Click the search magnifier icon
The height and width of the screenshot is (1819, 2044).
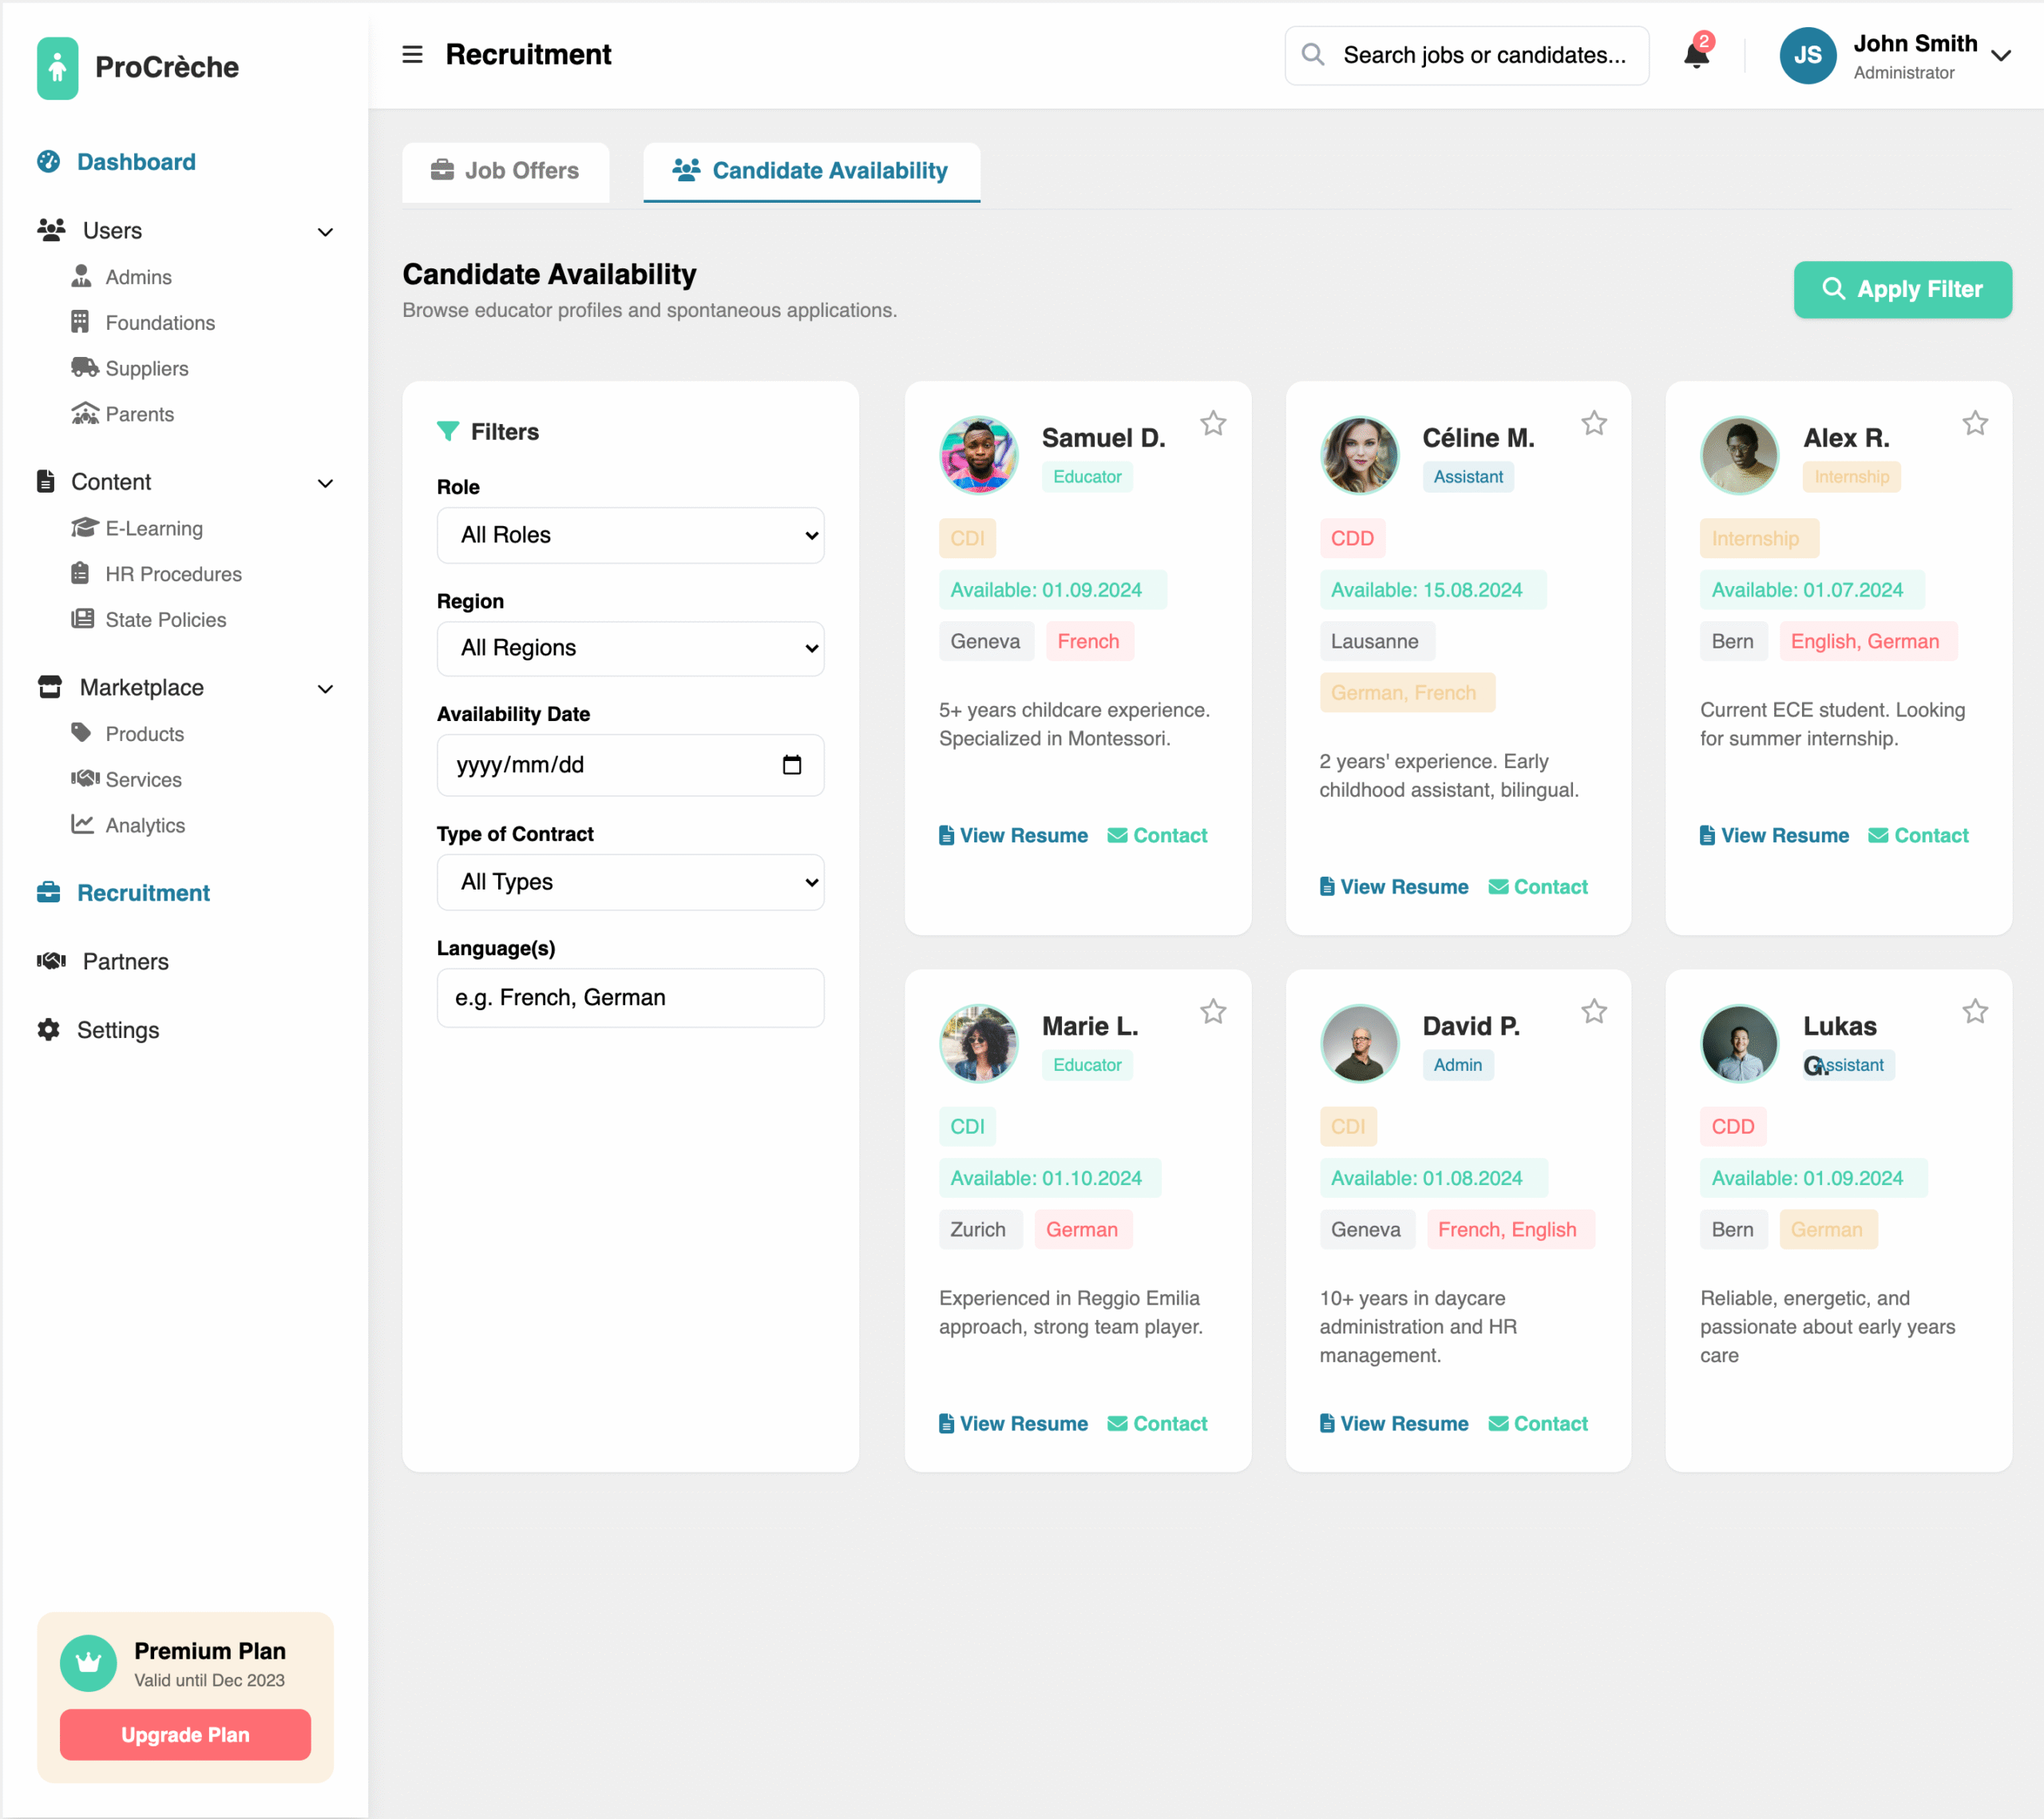(x=1313, y=55)
